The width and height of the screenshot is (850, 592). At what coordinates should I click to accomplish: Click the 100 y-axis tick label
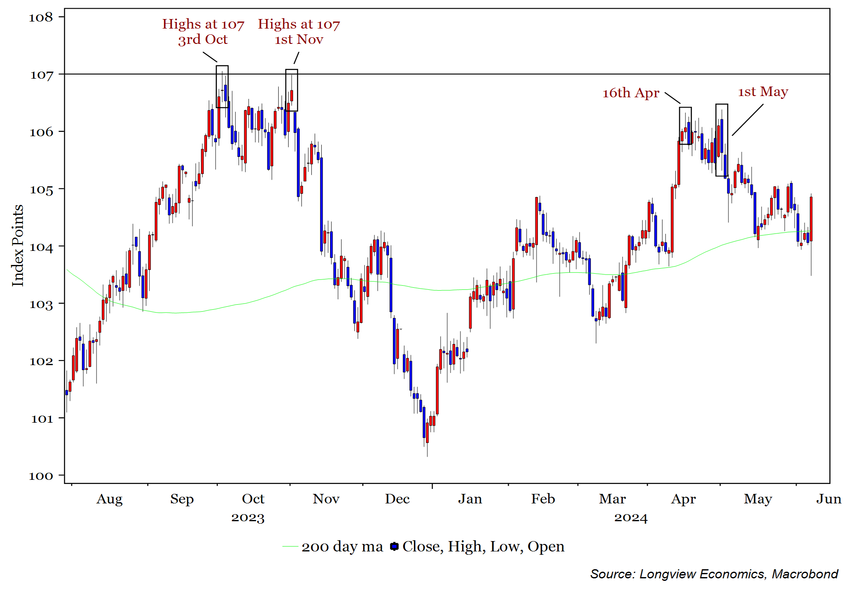pos(41,476)
